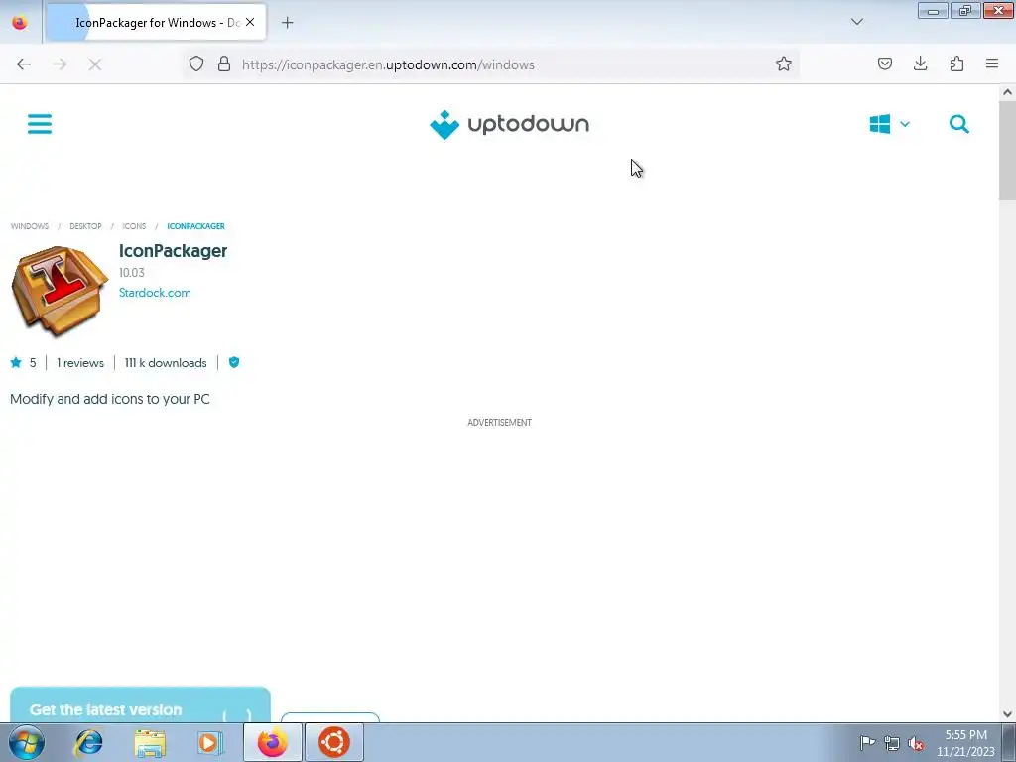Click the Action Center flag icon
This screenshot has width=1016, height=762.
point(867,742)
